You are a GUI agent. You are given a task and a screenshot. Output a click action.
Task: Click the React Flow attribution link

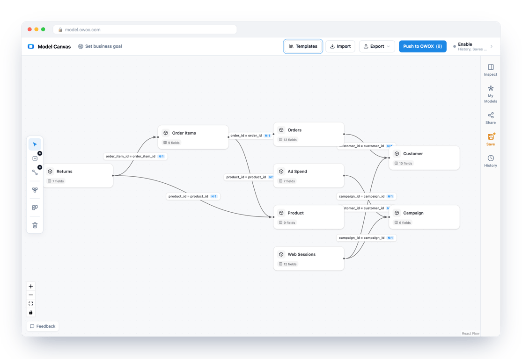pyautogui.click(x=471, y=333)
